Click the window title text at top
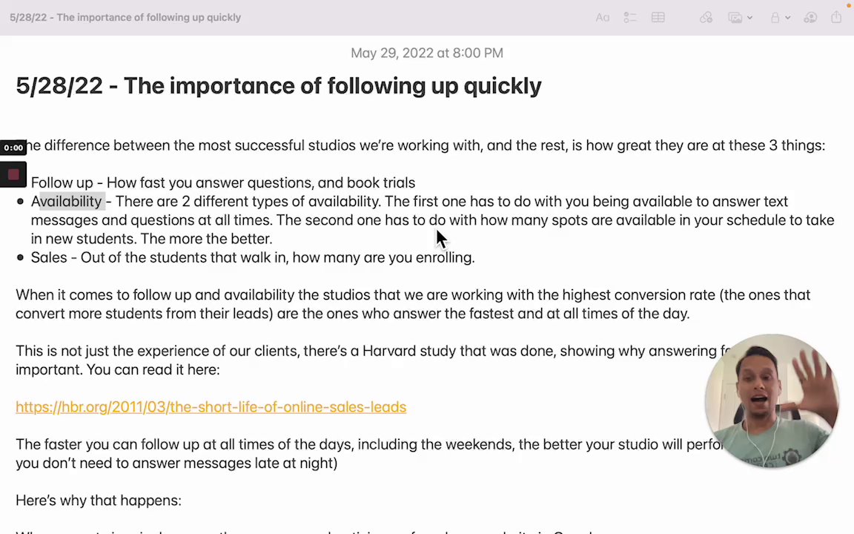Image resolution: width=854 pixels, height=534 pixels. 125,17
